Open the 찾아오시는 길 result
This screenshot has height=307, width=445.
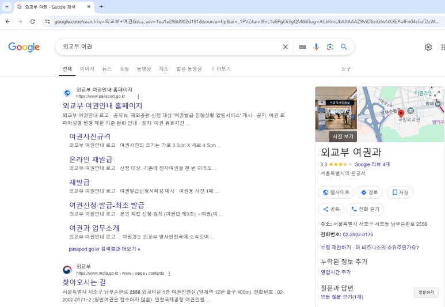[84, 282]
